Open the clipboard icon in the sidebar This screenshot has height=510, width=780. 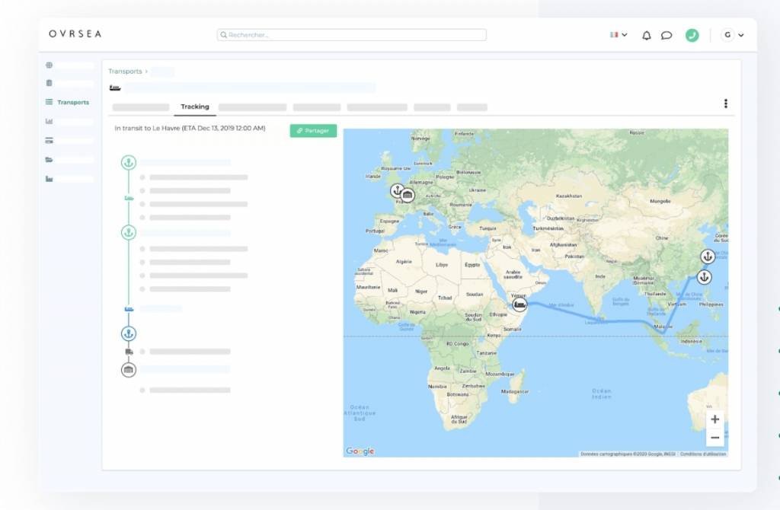[49, 83]
